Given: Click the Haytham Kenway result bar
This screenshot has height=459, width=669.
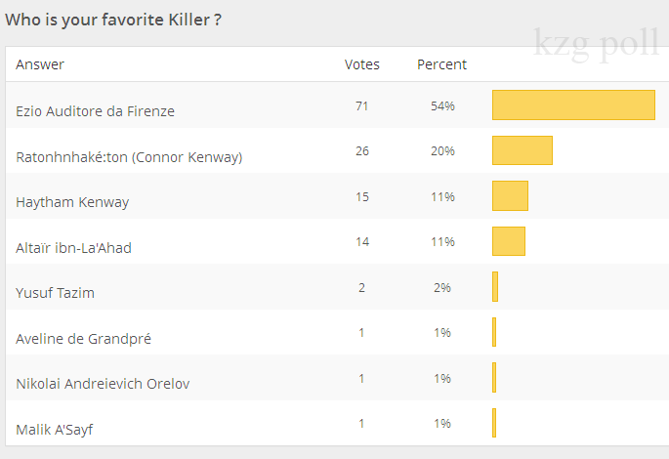Looking at the screenshot, I should click(510, 195).
